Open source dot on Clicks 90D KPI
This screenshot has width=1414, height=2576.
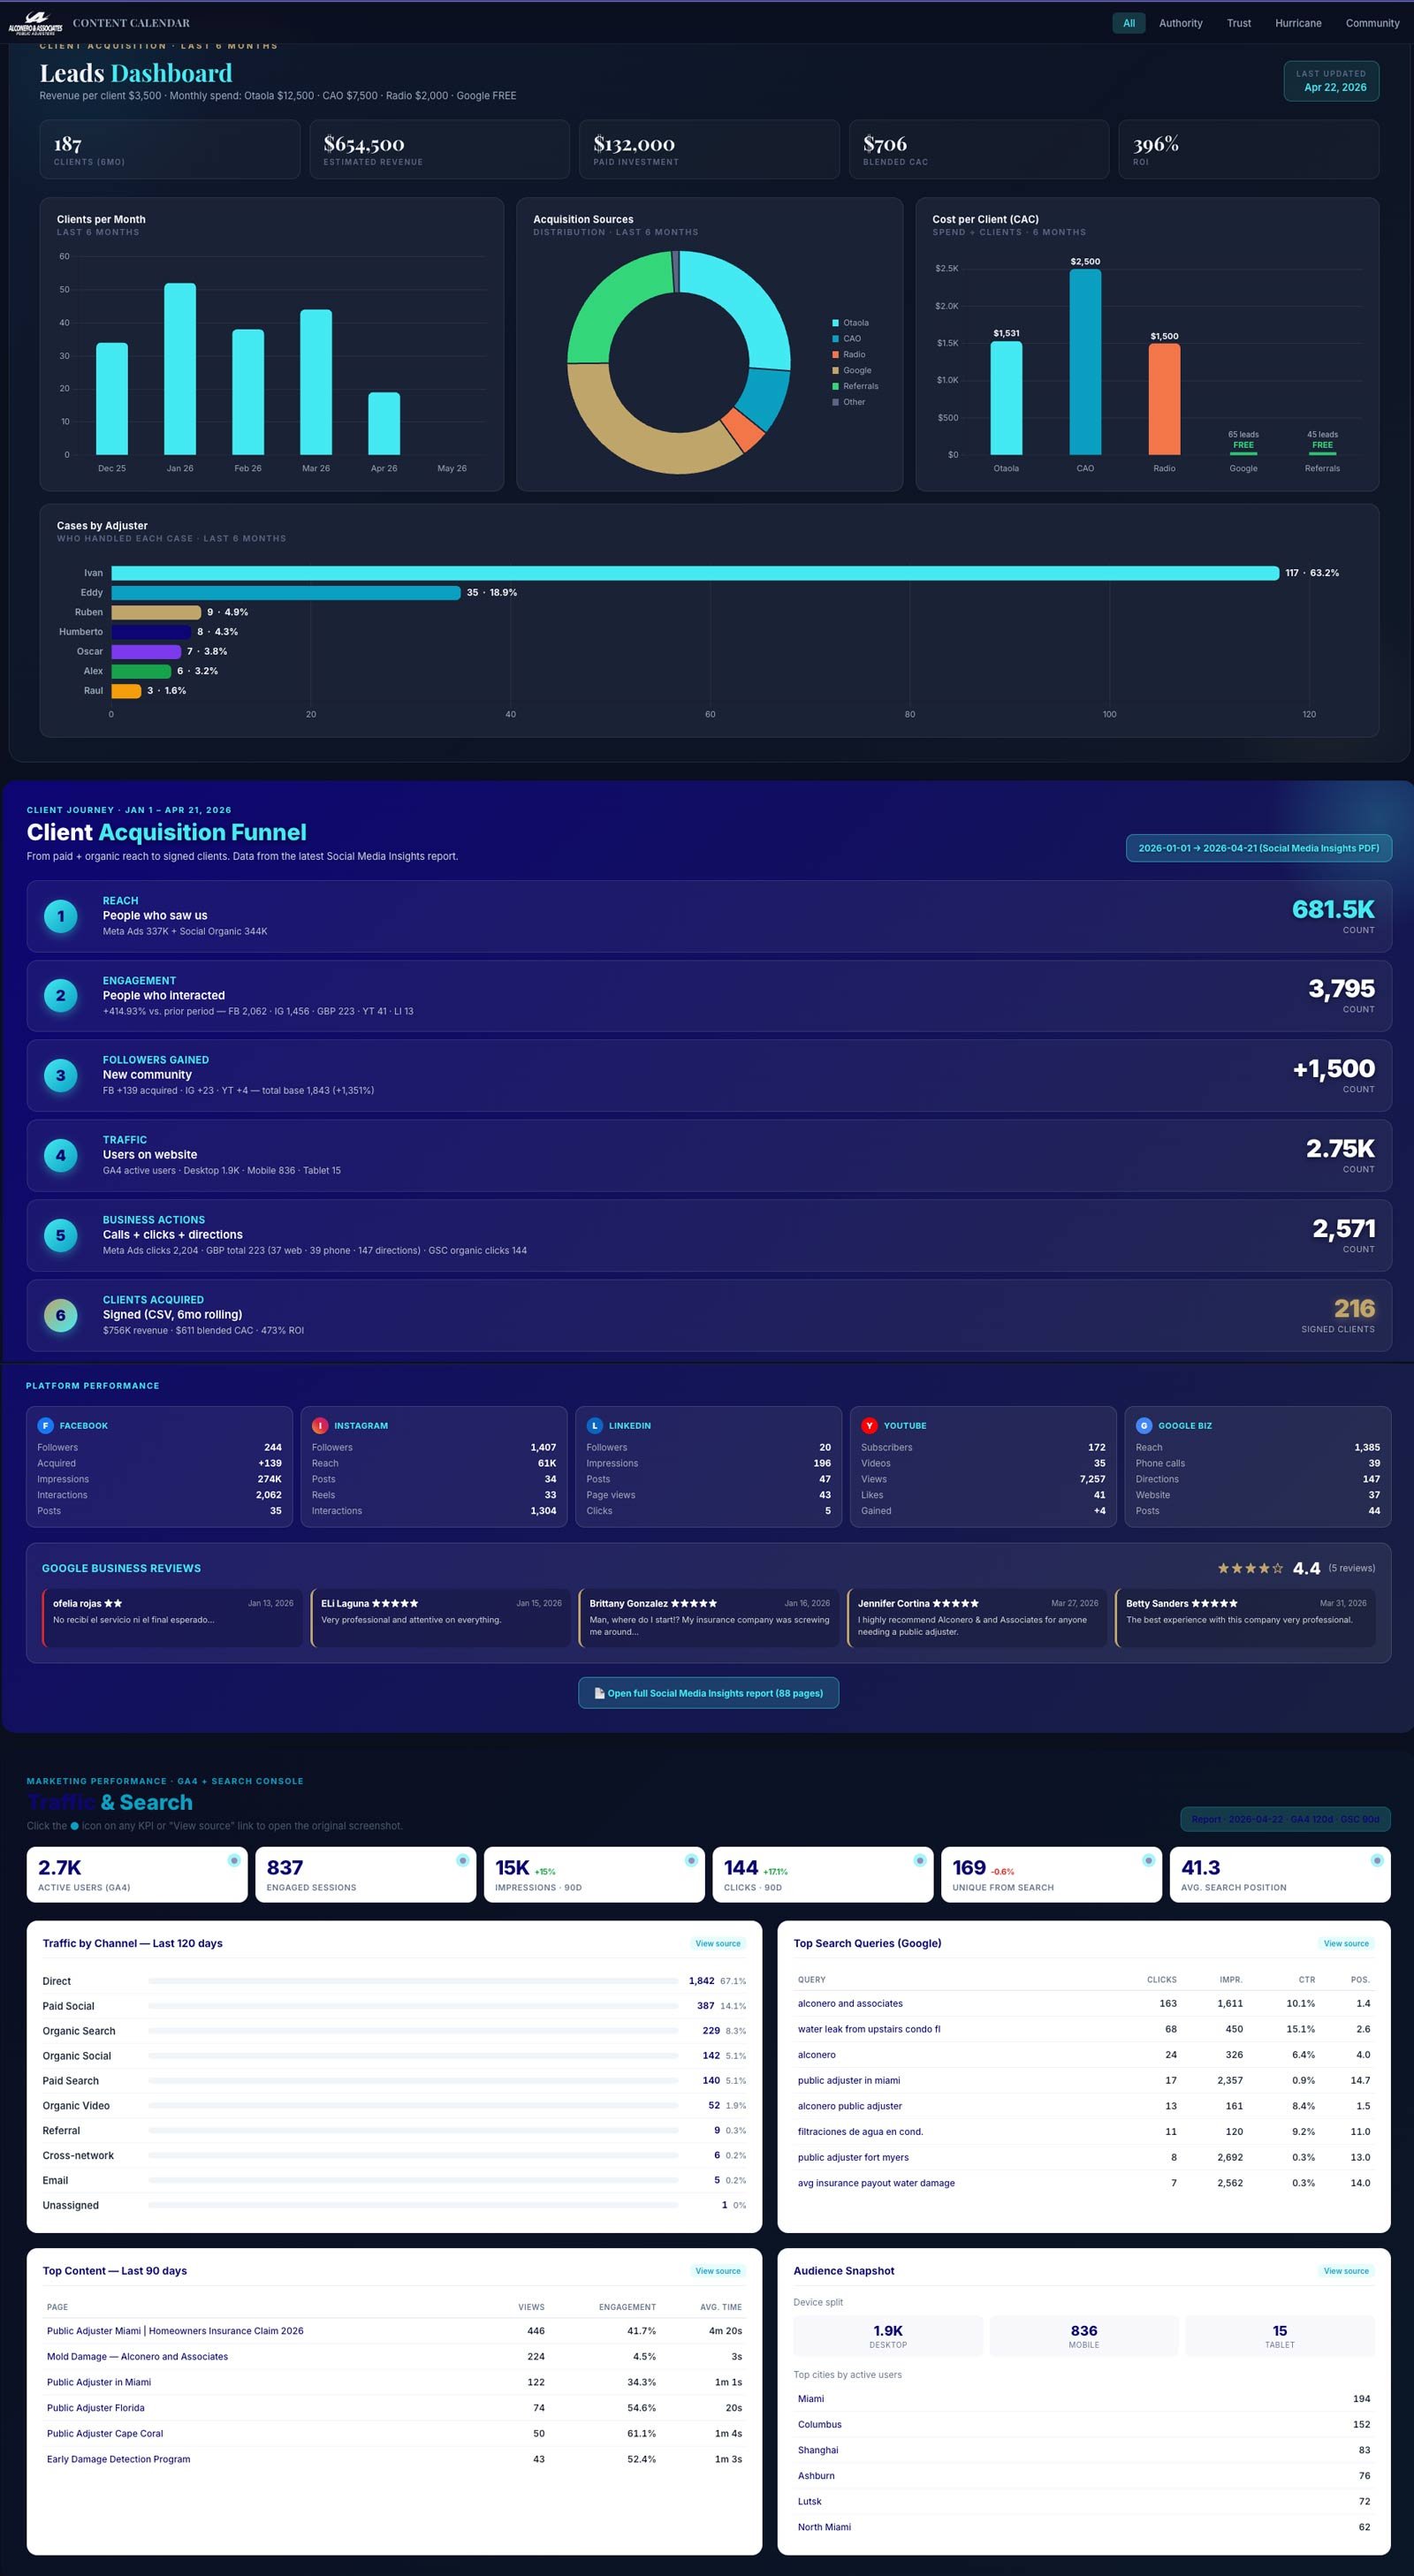[x=919, y=1860]
